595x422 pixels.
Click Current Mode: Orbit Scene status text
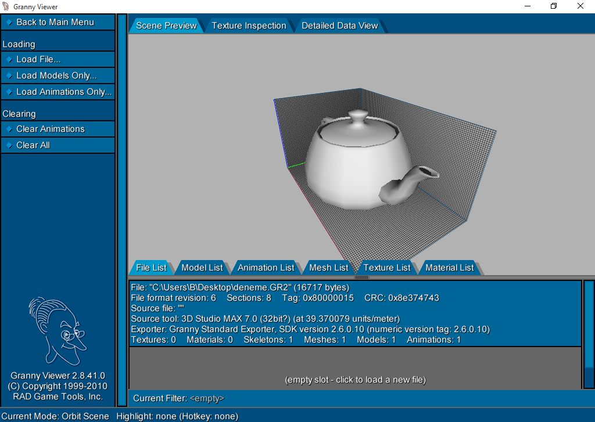[55, 416]
